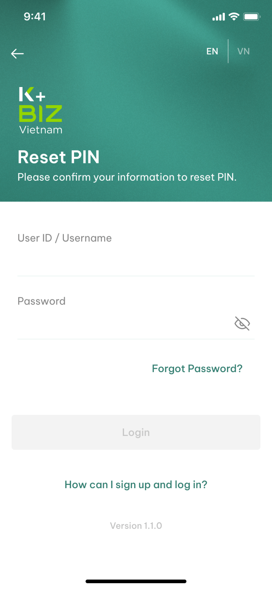This screenshot has width=272, height=589.
Task: Toggle password visibility eye icon
Action: 242,323
